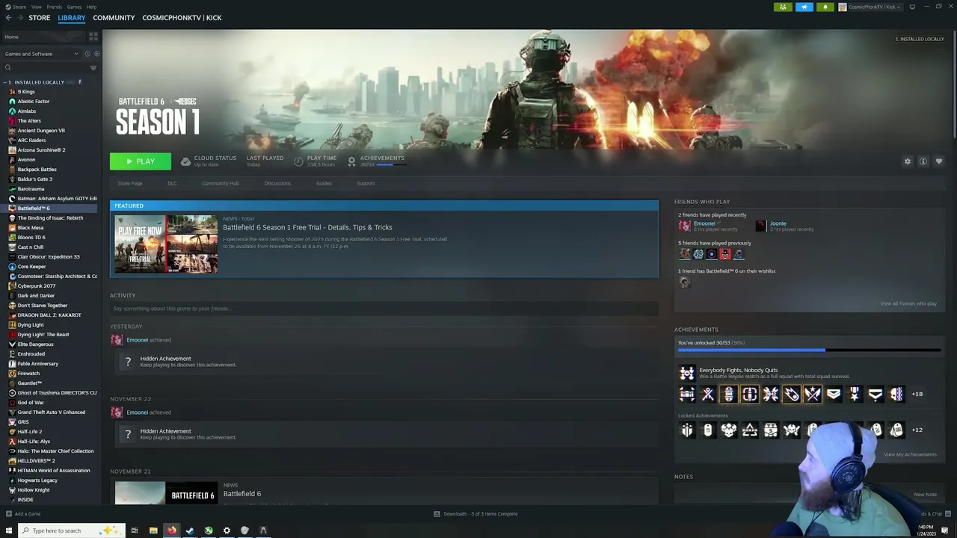Viewport: 957px width, 538px height.
Task: Click the Windows Start button
Action: (9, 531)
